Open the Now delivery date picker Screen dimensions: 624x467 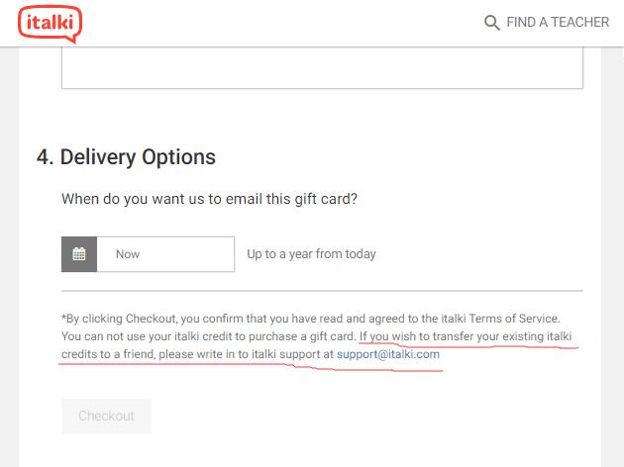coord(165,254)
